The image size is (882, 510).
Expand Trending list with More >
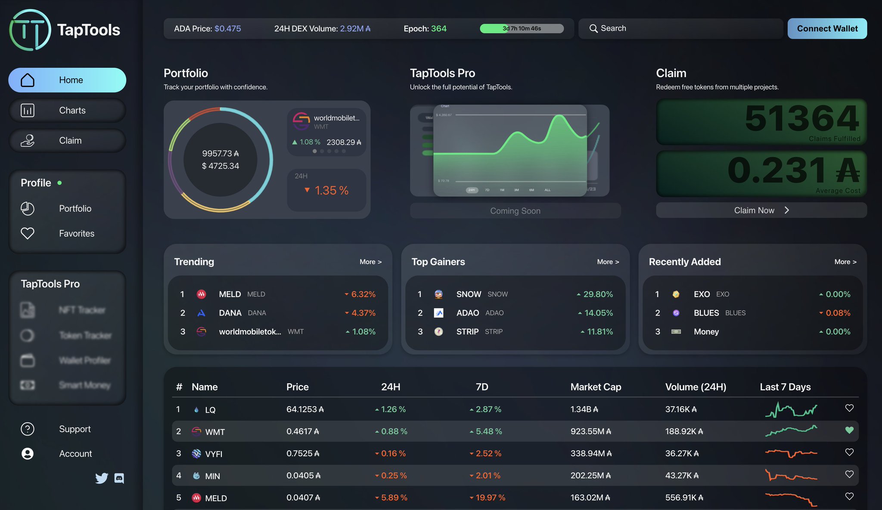tap(370, 262)
